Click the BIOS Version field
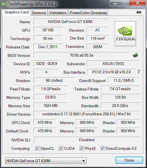This screenshot has width=147, height=168. click(x=82, y=55)
